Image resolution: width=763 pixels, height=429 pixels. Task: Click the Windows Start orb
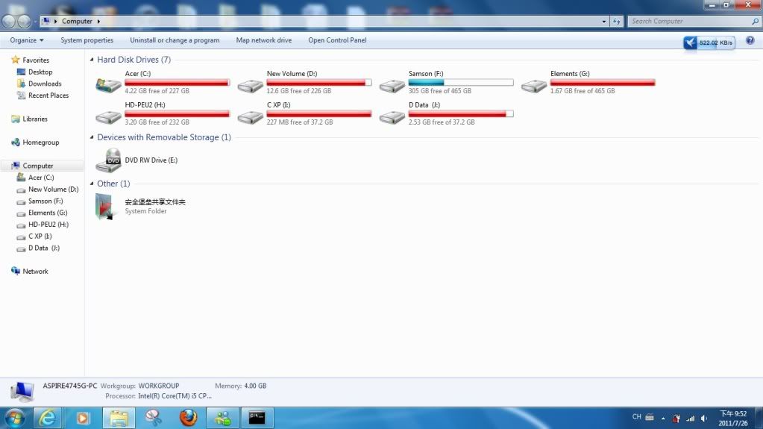[x=14, y=418]
